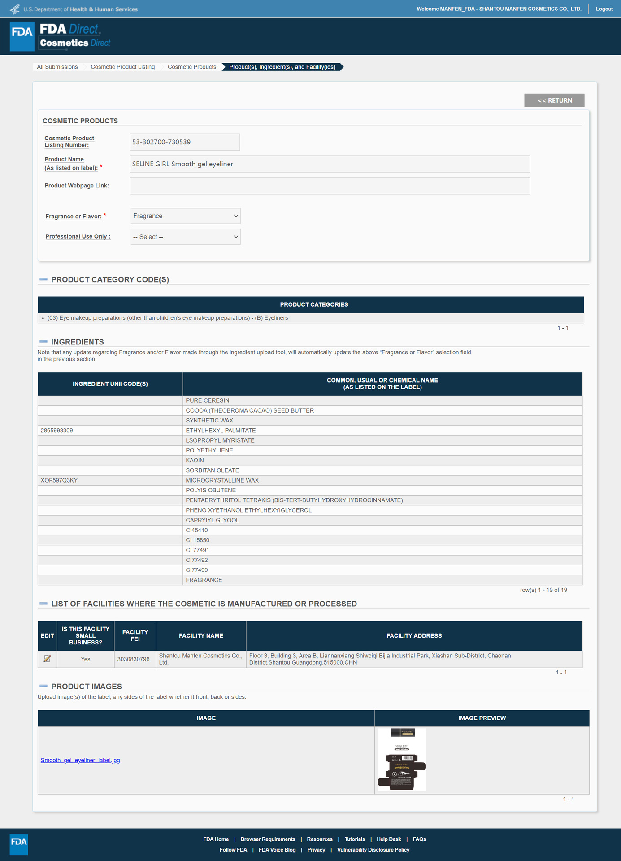Click UNII code 2865993309
Image resolution: width=621 pixels, height=861 pixels.
[x=57, y=430]
